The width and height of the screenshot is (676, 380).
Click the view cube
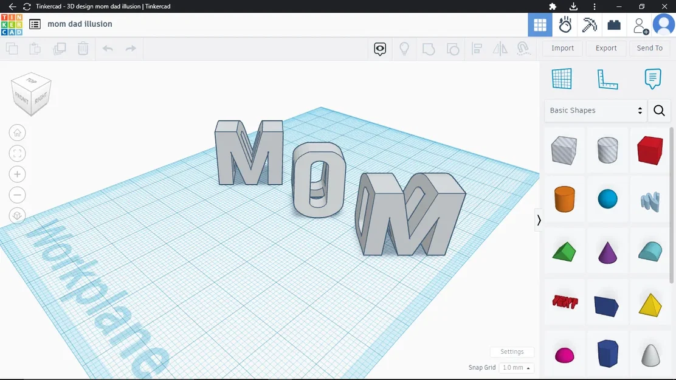point(31,94)
